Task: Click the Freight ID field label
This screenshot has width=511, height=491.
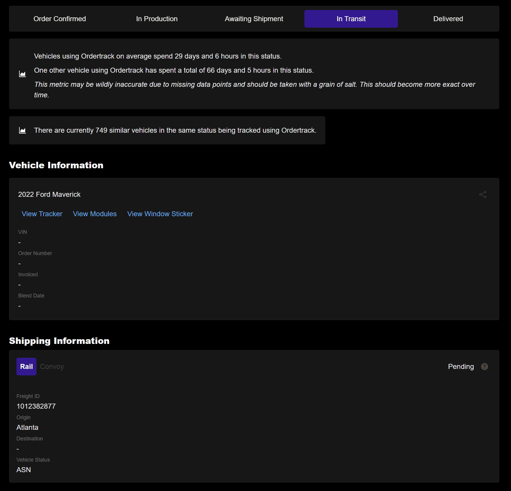Action: click(28, 396)
